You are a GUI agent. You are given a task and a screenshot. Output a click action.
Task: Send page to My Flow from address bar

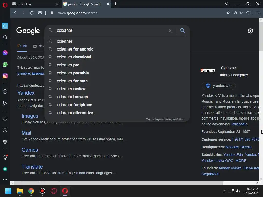241,13
